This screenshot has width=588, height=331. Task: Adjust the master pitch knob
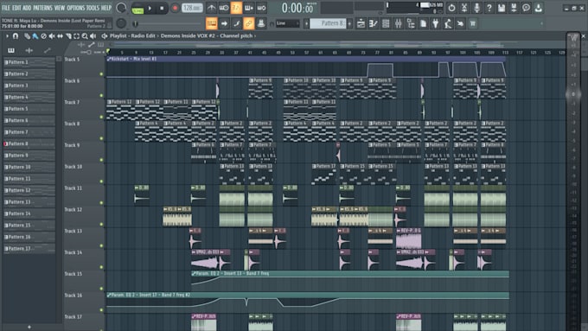[121, 23]
